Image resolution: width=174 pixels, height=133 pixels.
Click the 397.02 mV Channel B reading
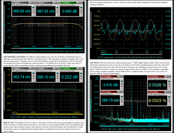[x=46, y=11]
